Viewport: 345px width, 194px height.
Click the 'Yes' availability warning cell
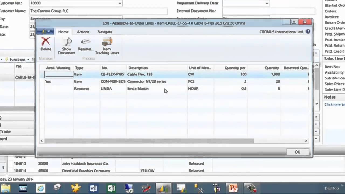(x=48, y=81)
